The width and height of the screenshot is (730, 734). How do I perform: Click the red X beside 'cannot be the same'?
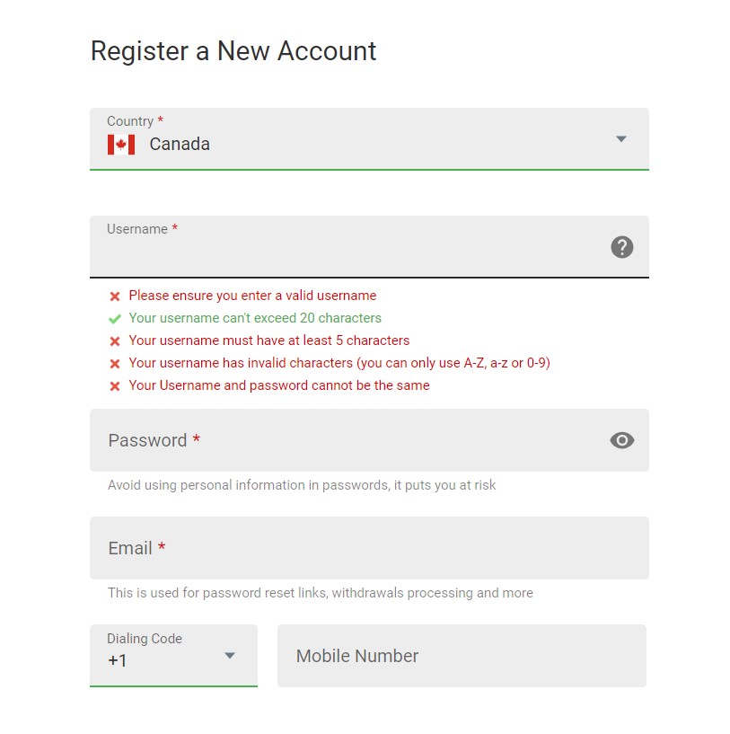(115, 386)
